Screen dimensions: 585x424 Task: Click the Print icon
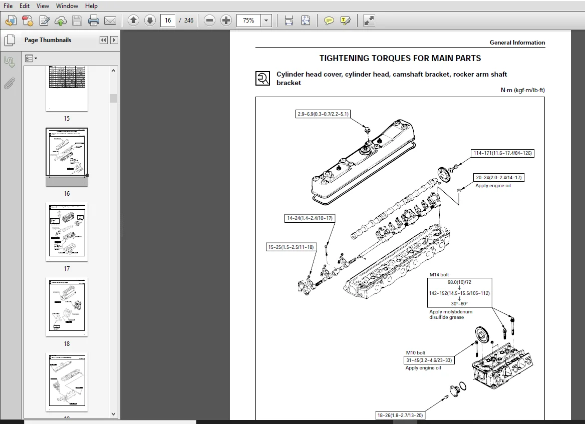click(x=93, y=21)
